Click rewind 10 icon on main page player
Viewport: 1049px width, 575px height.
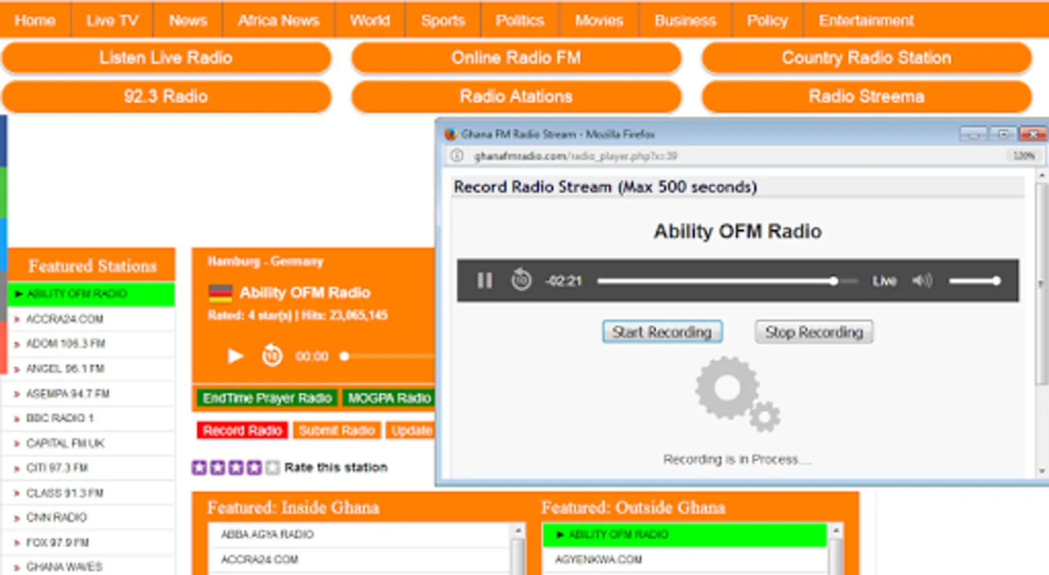pos(272,355)
